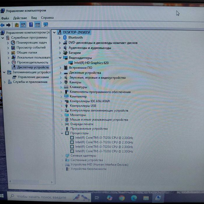Open File Explorer from the taskbar

pyautogui.click(x=146, y=198)
